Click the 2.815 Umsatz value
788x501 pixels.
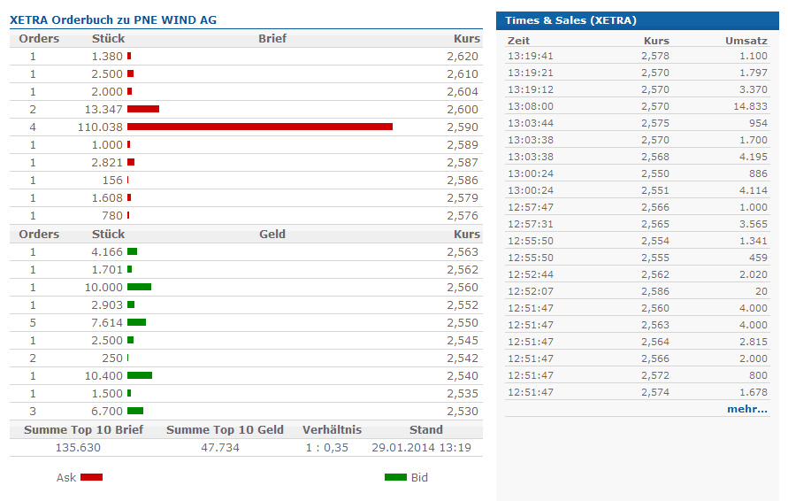pyautogui.click(x=754, y=342)
